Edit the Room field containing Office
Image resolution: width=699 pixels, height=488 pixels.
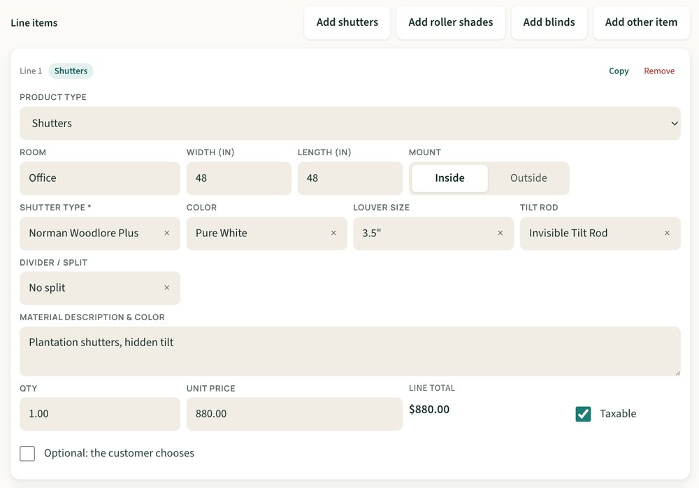(x=100, y=178)
